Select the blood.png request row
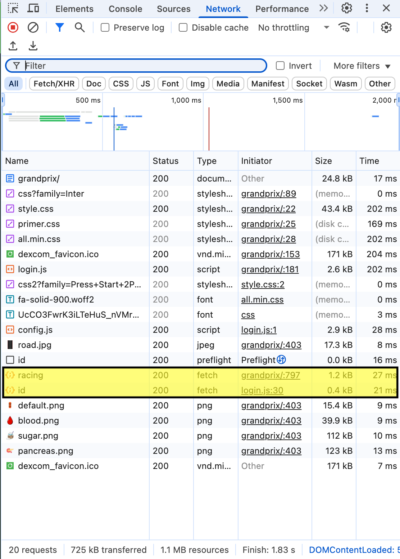400x559 pixels. click(201, 421)
